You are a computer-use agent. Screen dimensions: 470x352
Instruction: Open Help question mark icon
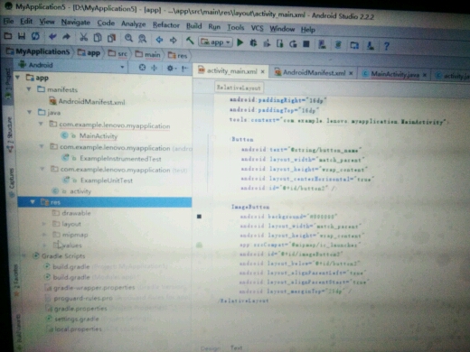[387, 46]
